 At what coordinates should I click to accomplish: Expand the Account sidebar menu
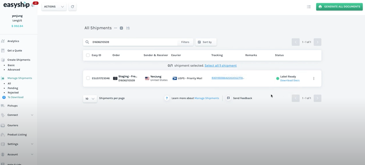point(32,154)
